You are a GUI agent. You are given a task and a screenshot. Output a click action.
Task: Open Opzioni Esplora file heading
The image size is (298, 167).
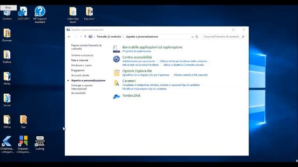point(137,71)
